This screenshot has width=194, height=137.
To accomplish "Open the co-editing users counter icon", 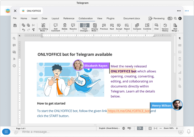I will [x=170, y=18].
